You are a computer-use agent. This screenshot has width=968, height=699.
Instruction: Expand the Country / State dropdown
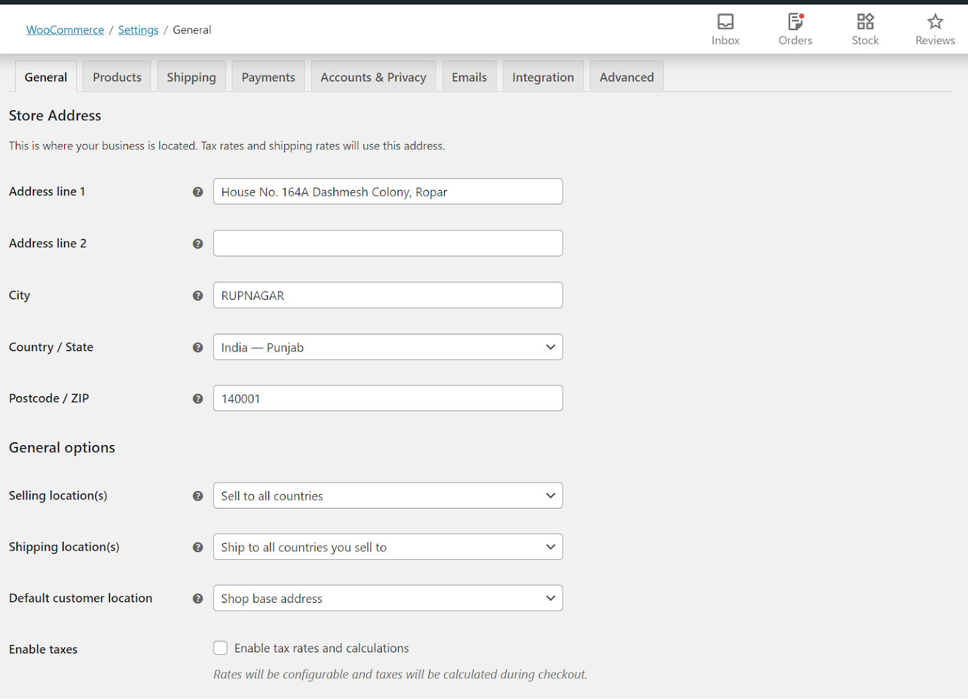[388, 347]
